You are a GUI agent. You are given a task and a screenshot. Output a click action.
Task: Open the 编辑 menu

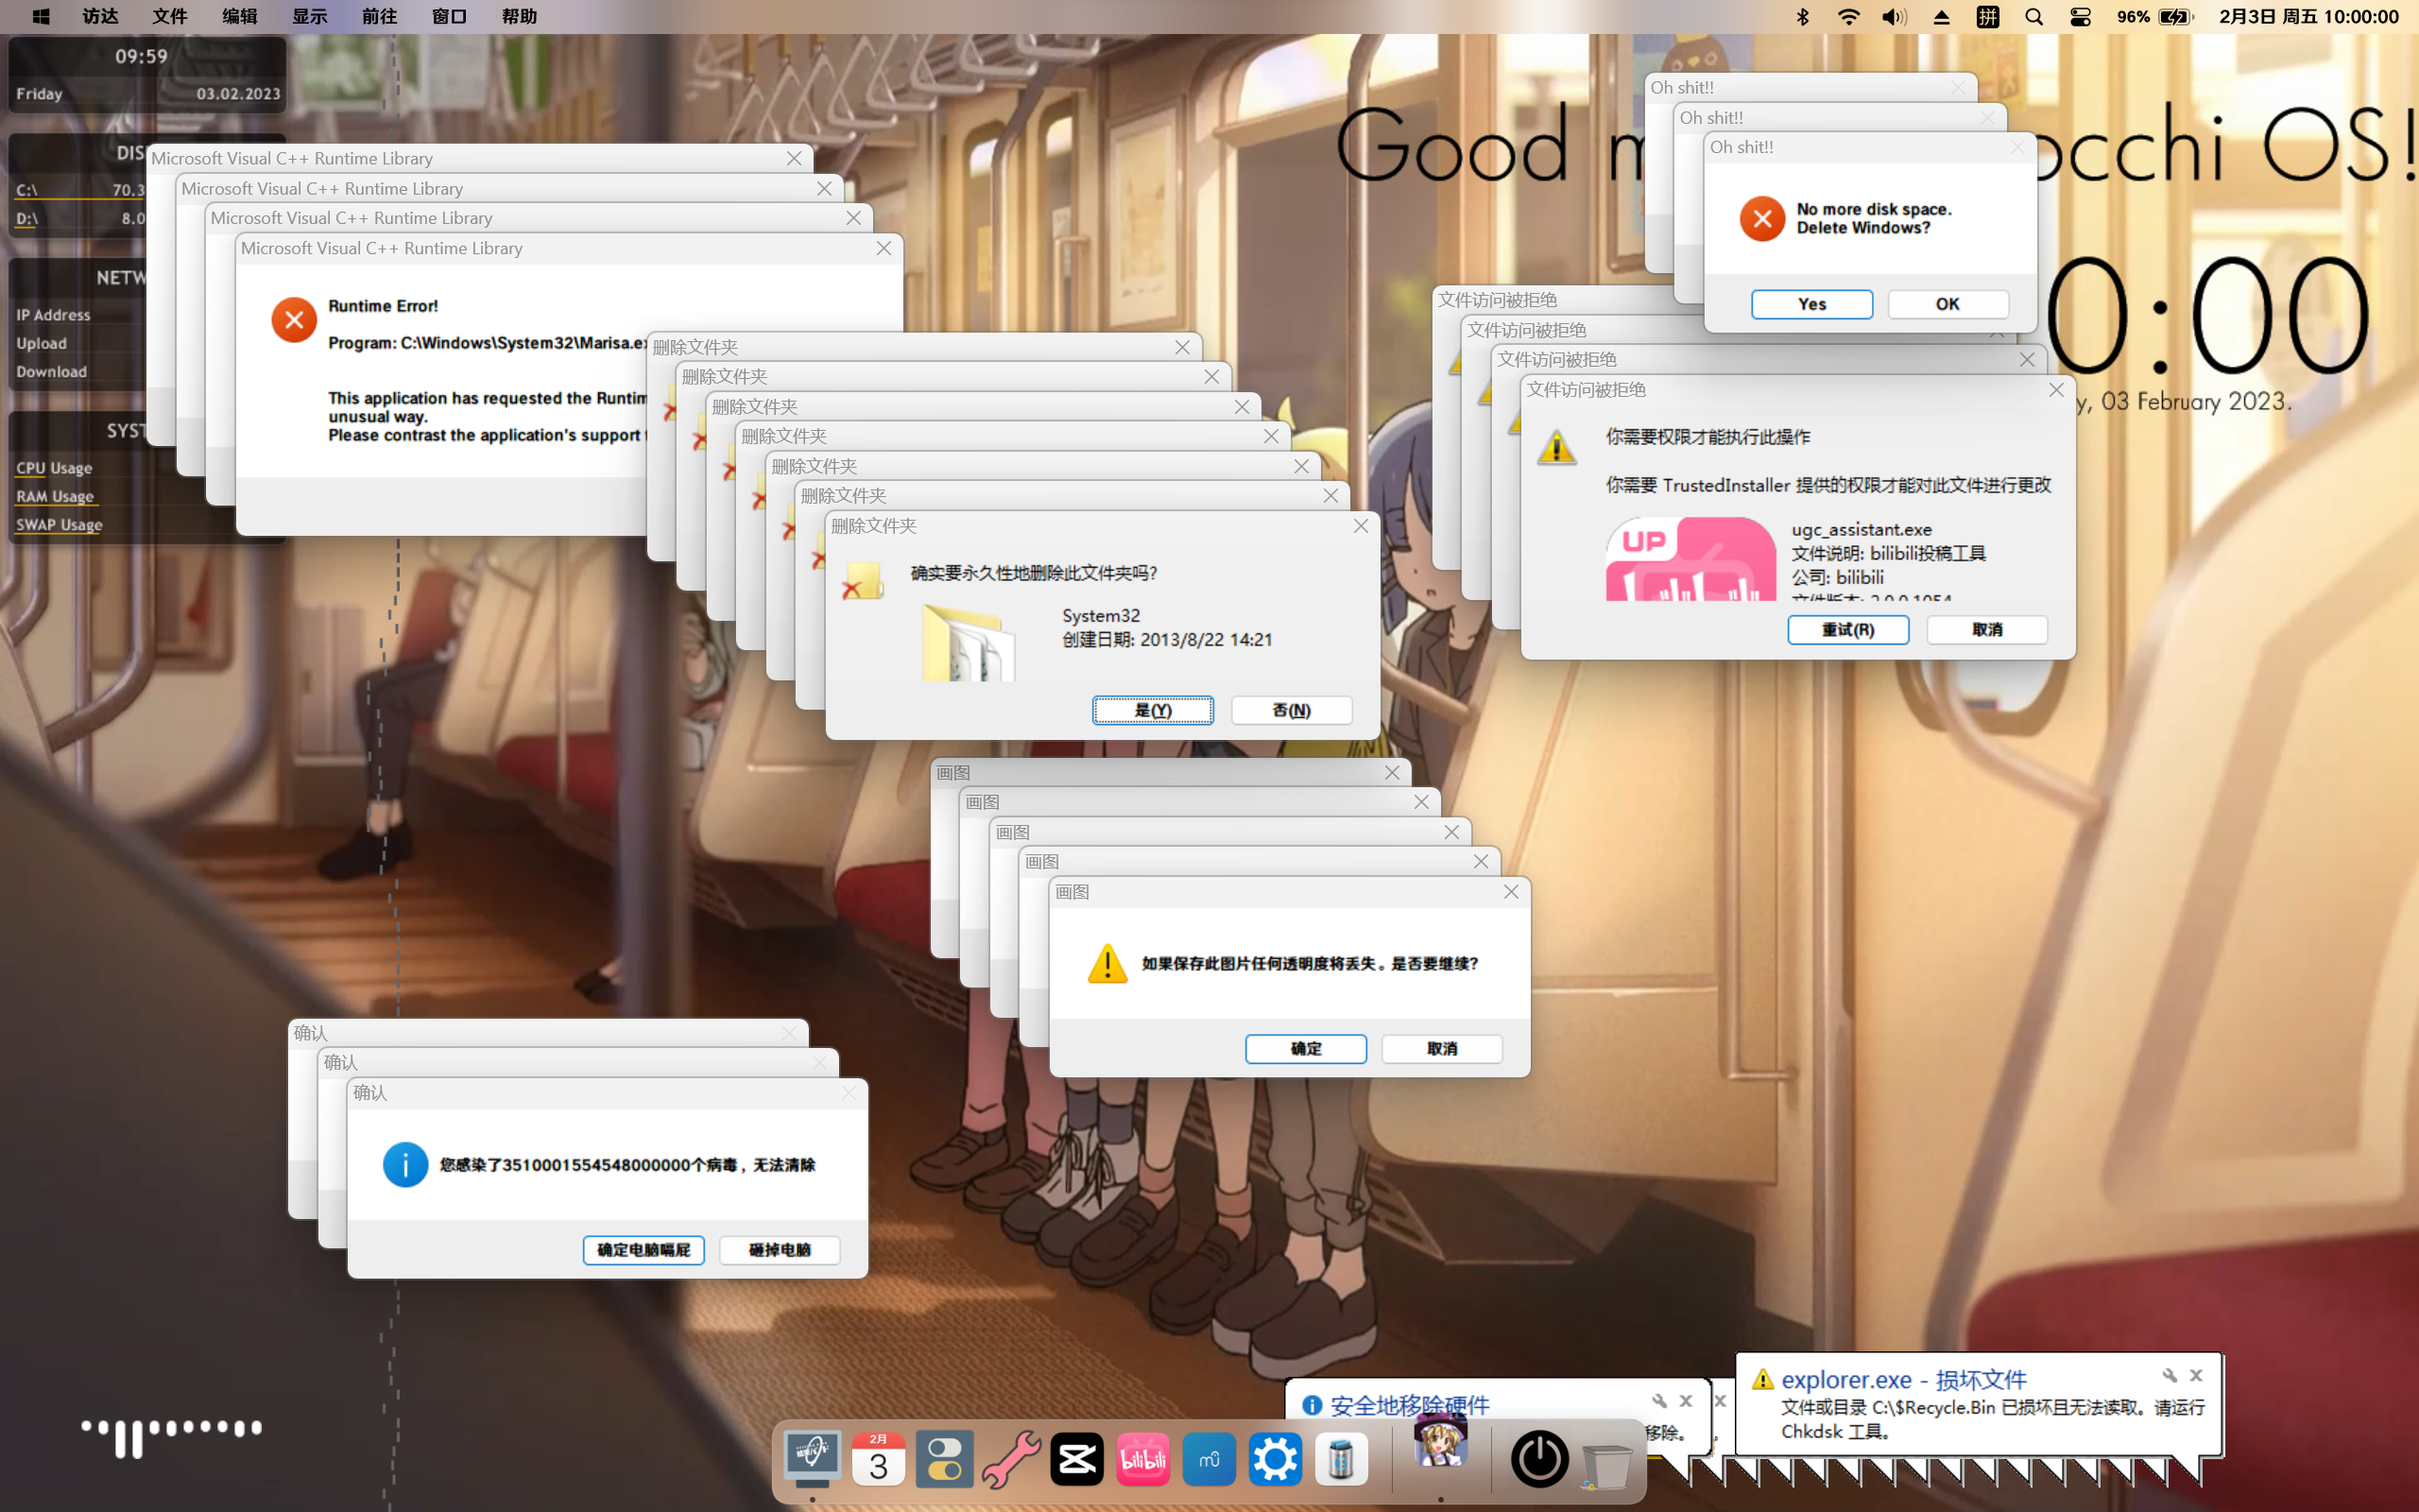240,17
